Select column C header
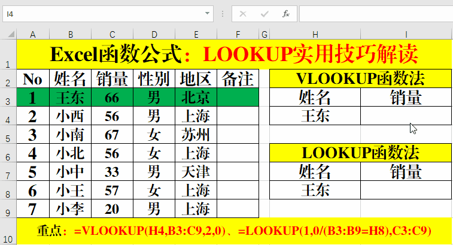 [113, 35]
